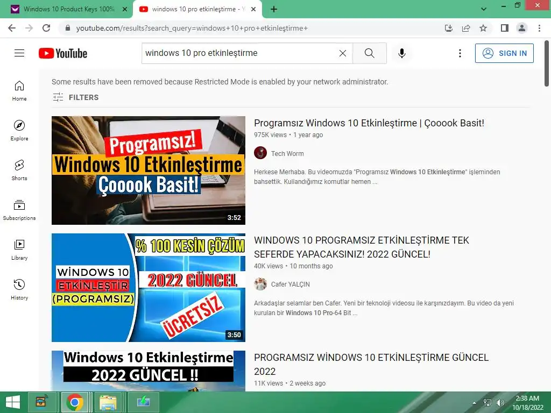The image size is (551, 413).
Task: Visit the Cafer YALÇIN channel name
Action: [290, 284]
